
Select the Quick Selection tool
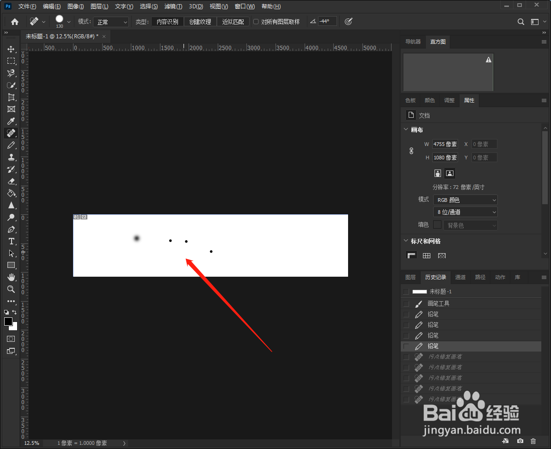[11, 85]
